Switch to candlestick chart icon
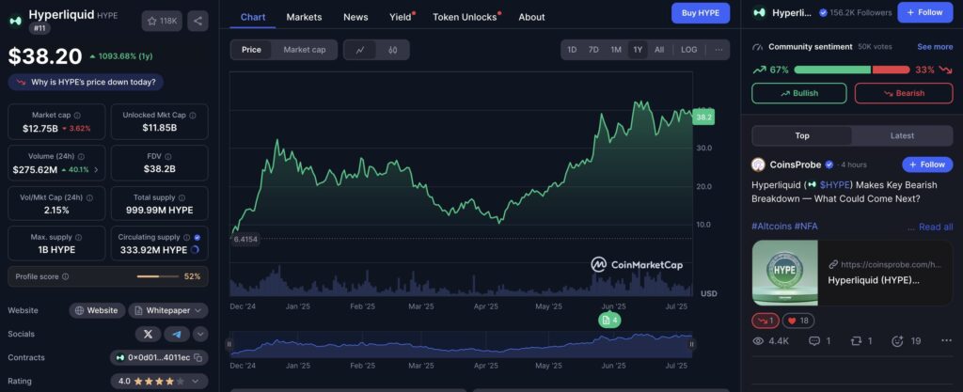963x392 pixels. pyautogui.click(x=393, y=50)
